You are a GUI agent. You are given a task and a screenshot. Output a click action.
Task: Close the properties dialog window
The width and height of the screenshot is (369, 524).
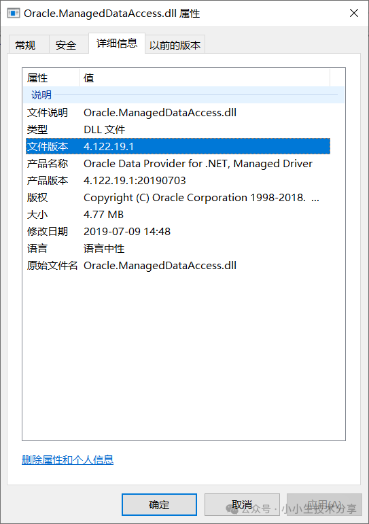tap(353, 13)
